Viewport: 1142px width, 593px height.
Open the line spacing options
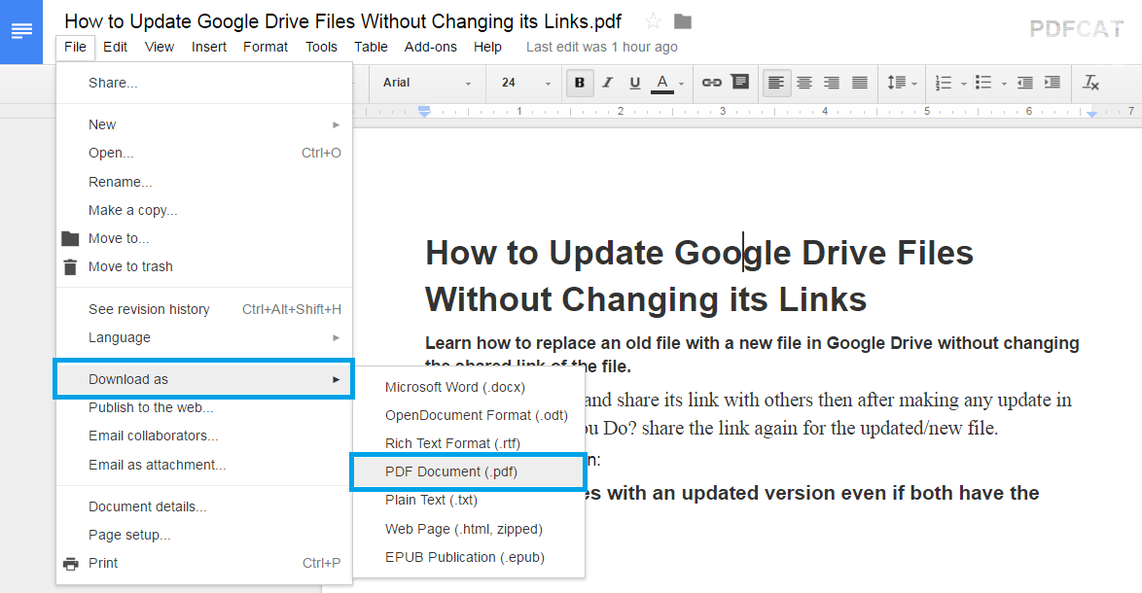click(902, 83)
